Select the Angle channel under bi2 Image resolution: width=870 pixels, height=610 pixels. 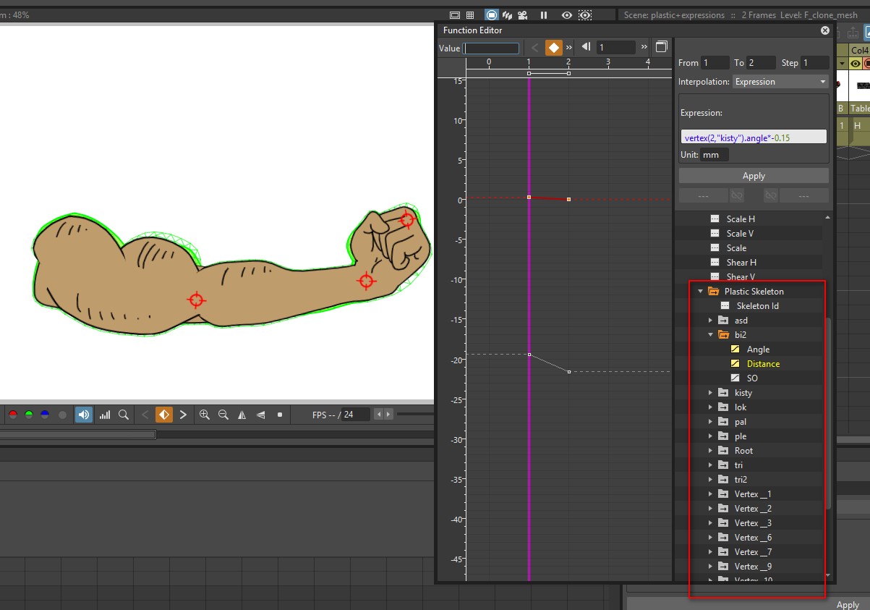[758, 350]
